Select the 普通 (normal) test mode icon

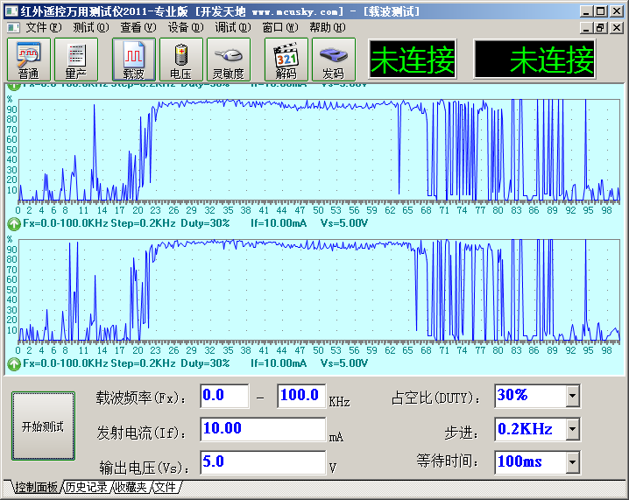[x=29, y=60]
